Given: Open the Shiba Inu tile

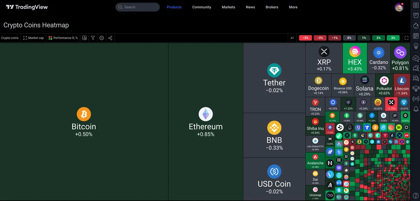Looking at the screenshot, I should tap(315, 126).
